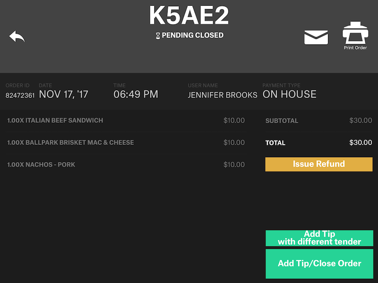Click the email envelope icon
The image size is (378, 283).
click(x=316, y=38)
